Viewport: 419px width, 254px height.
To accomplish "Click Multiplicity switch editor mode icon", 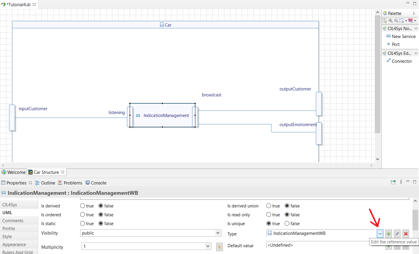I will tap(220, 247).
